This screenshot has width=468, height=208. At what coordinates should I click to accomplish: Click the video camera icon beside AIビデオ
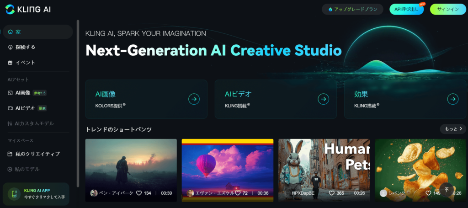(x=10, y=108)
